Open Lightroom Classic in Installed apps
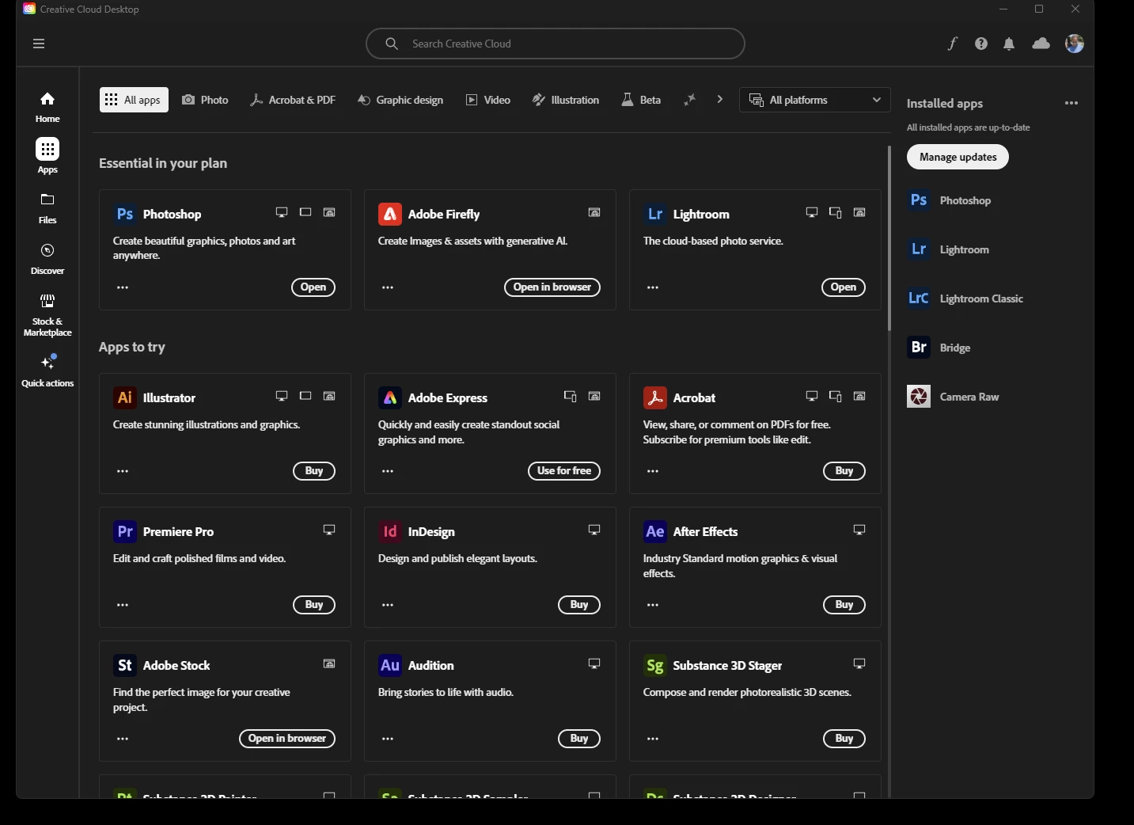This screenshot has width=1134, height=825. pos(965,298)
